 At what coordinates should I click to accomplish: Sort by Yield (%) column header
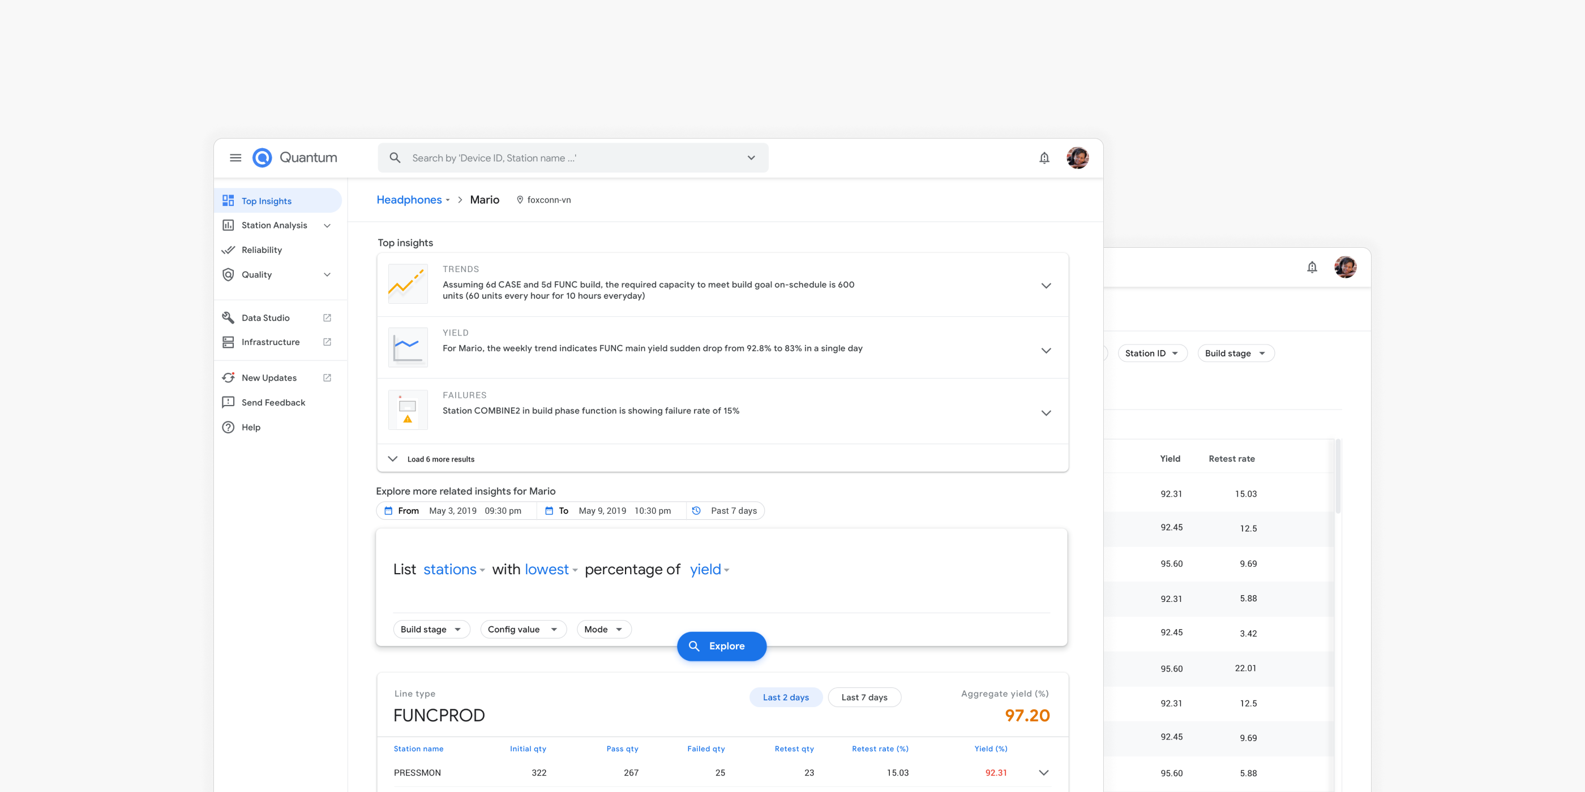[991, 749]
